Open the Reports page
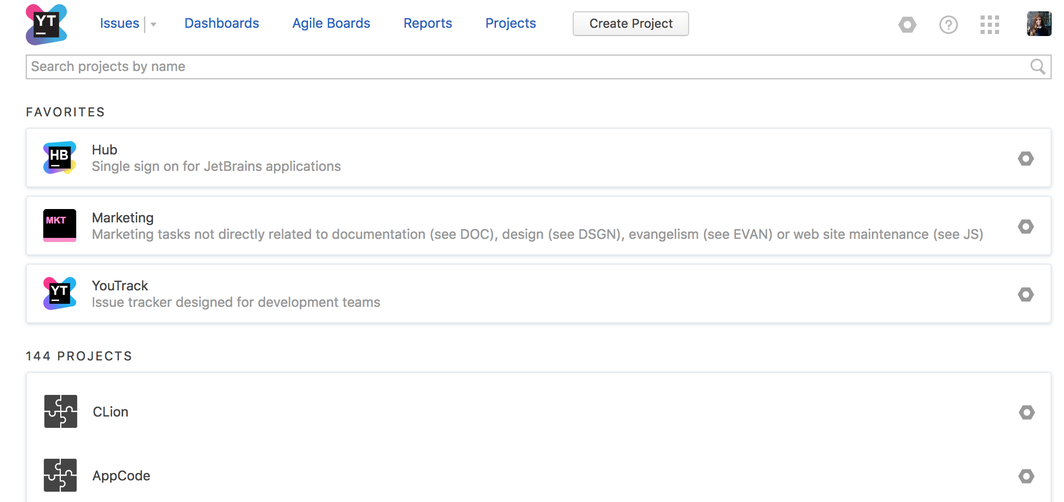Viewport: 1064px width, 502px height. coord(427,23)
